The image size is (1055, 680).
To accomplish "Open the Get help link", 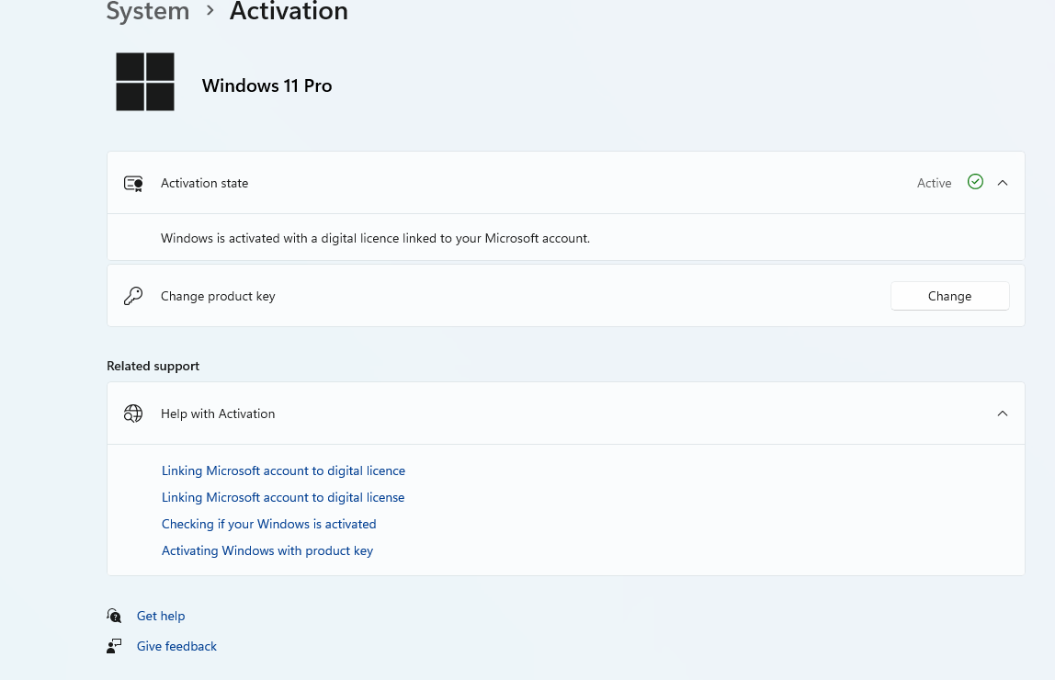I will pos(161,616).
